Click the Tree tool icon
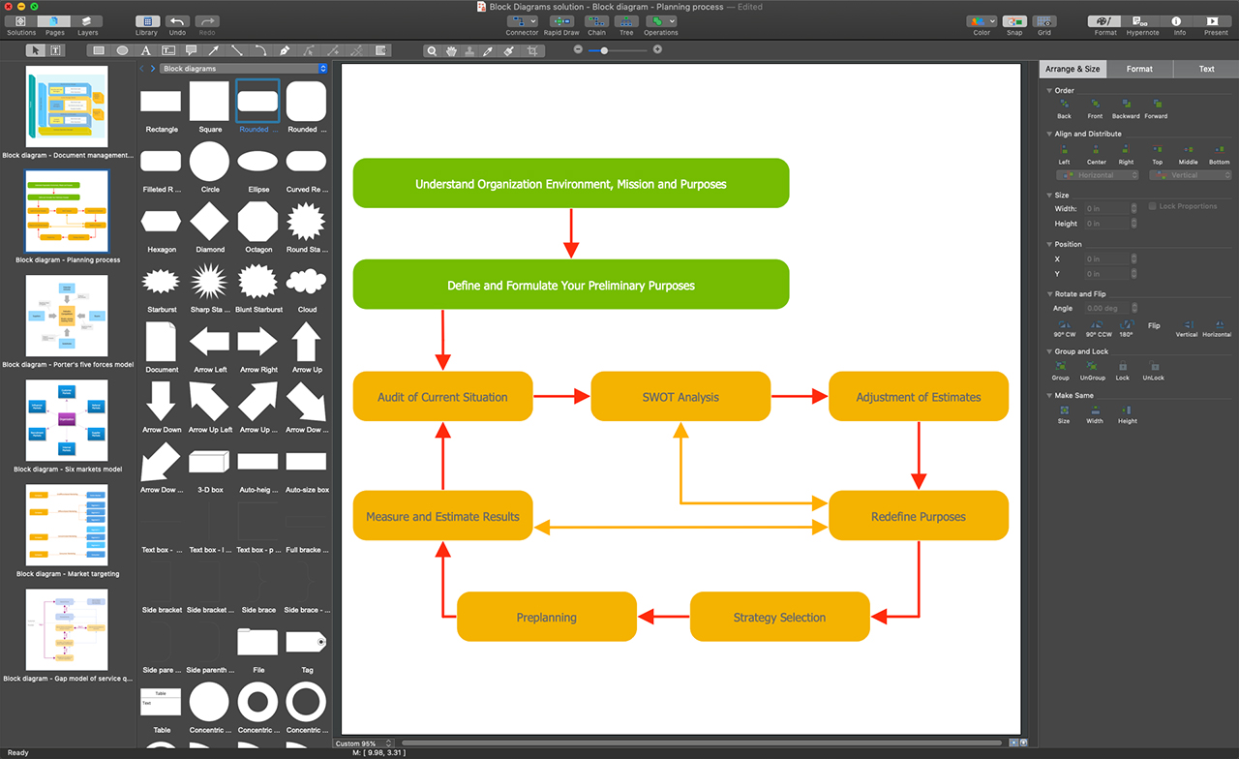The width and height of the screenshot is (1239, 759). [x=626, y=21]
